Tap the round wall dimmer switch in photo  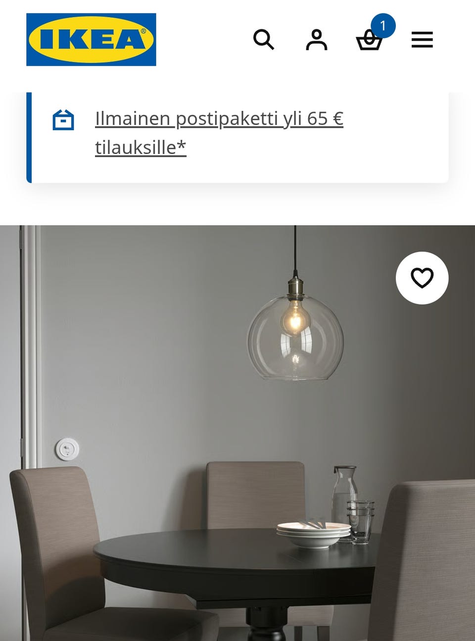click(x=67, y=449)
